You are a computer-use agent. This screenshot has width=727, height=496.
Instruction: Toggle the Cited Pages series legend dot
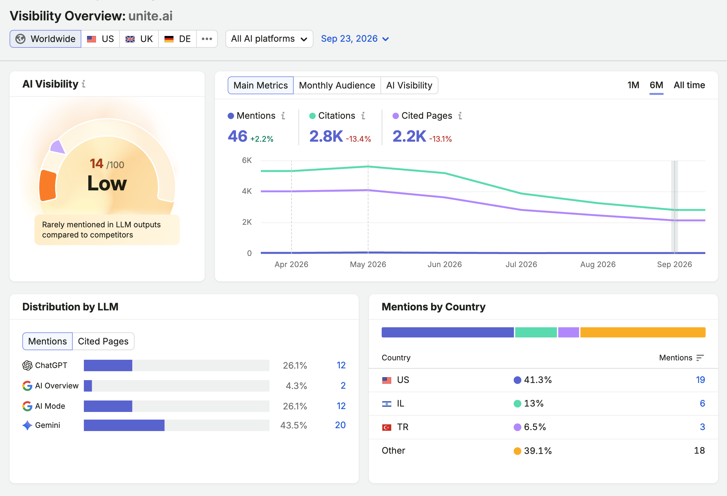(x=396, y=116)
